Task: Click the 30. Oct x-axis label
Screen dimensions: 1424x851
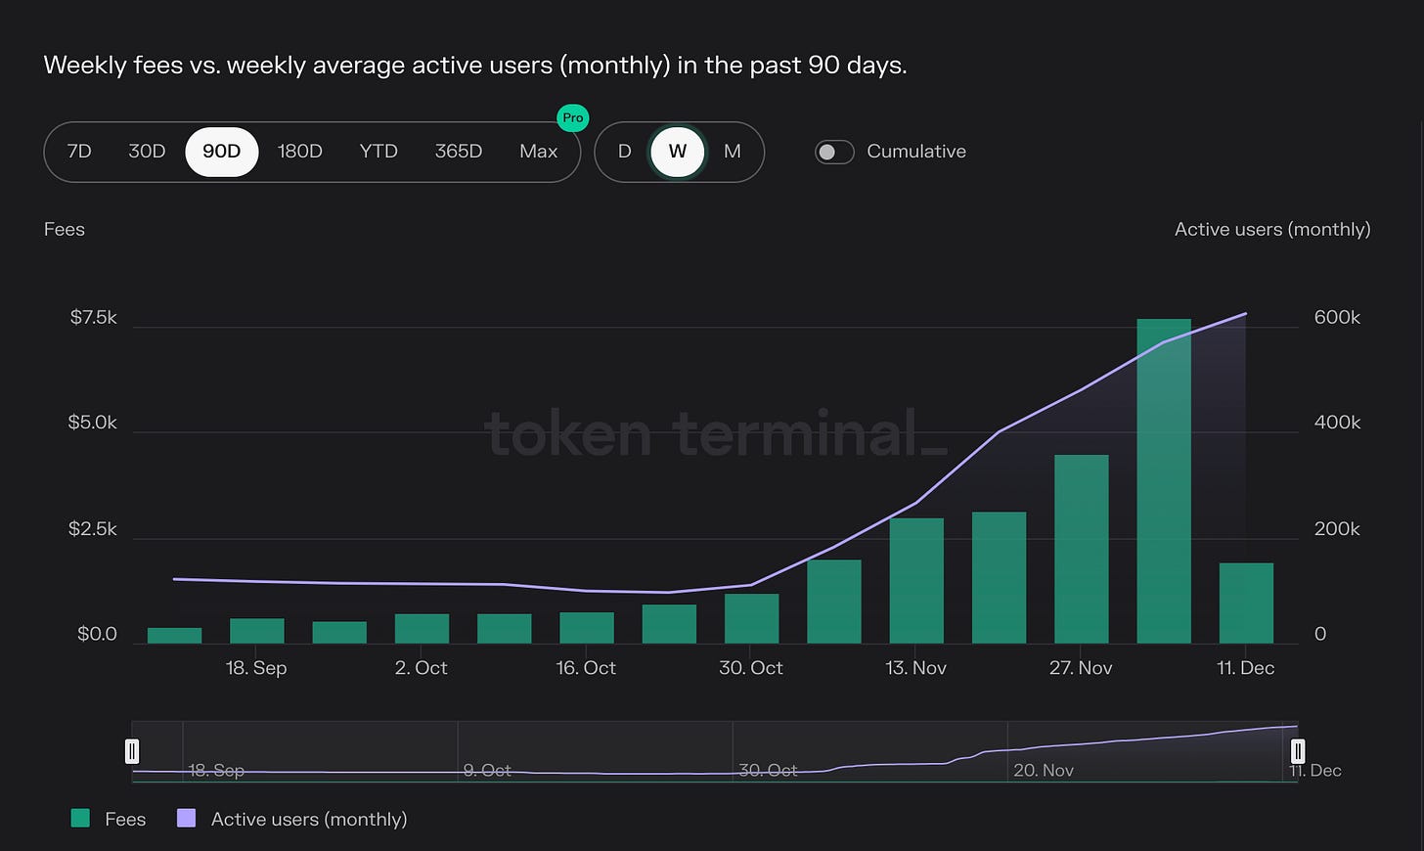Action: coord(751,668)
